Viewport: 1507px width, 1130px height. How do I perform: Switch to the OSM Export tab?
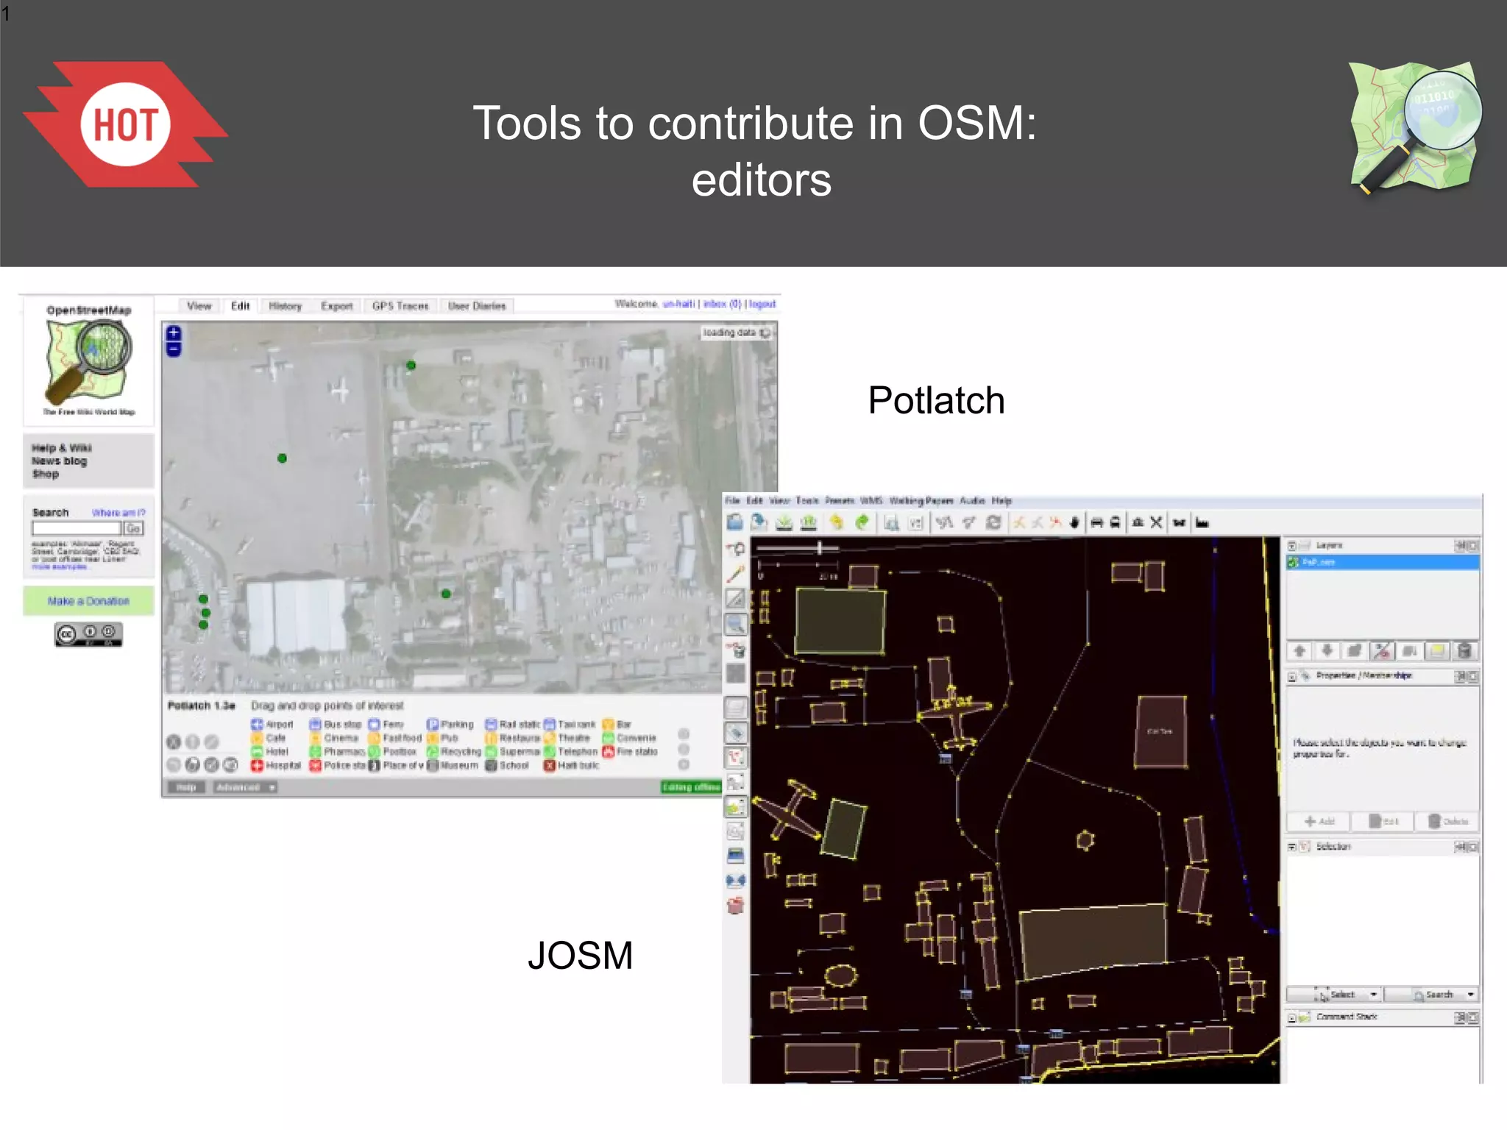pyautogui.click(x=336, y=306)
